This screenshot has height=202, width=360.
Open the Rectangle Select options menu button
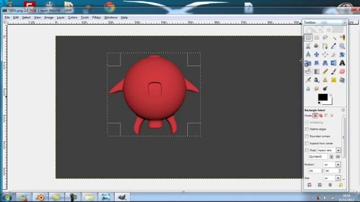pos(343,110)
